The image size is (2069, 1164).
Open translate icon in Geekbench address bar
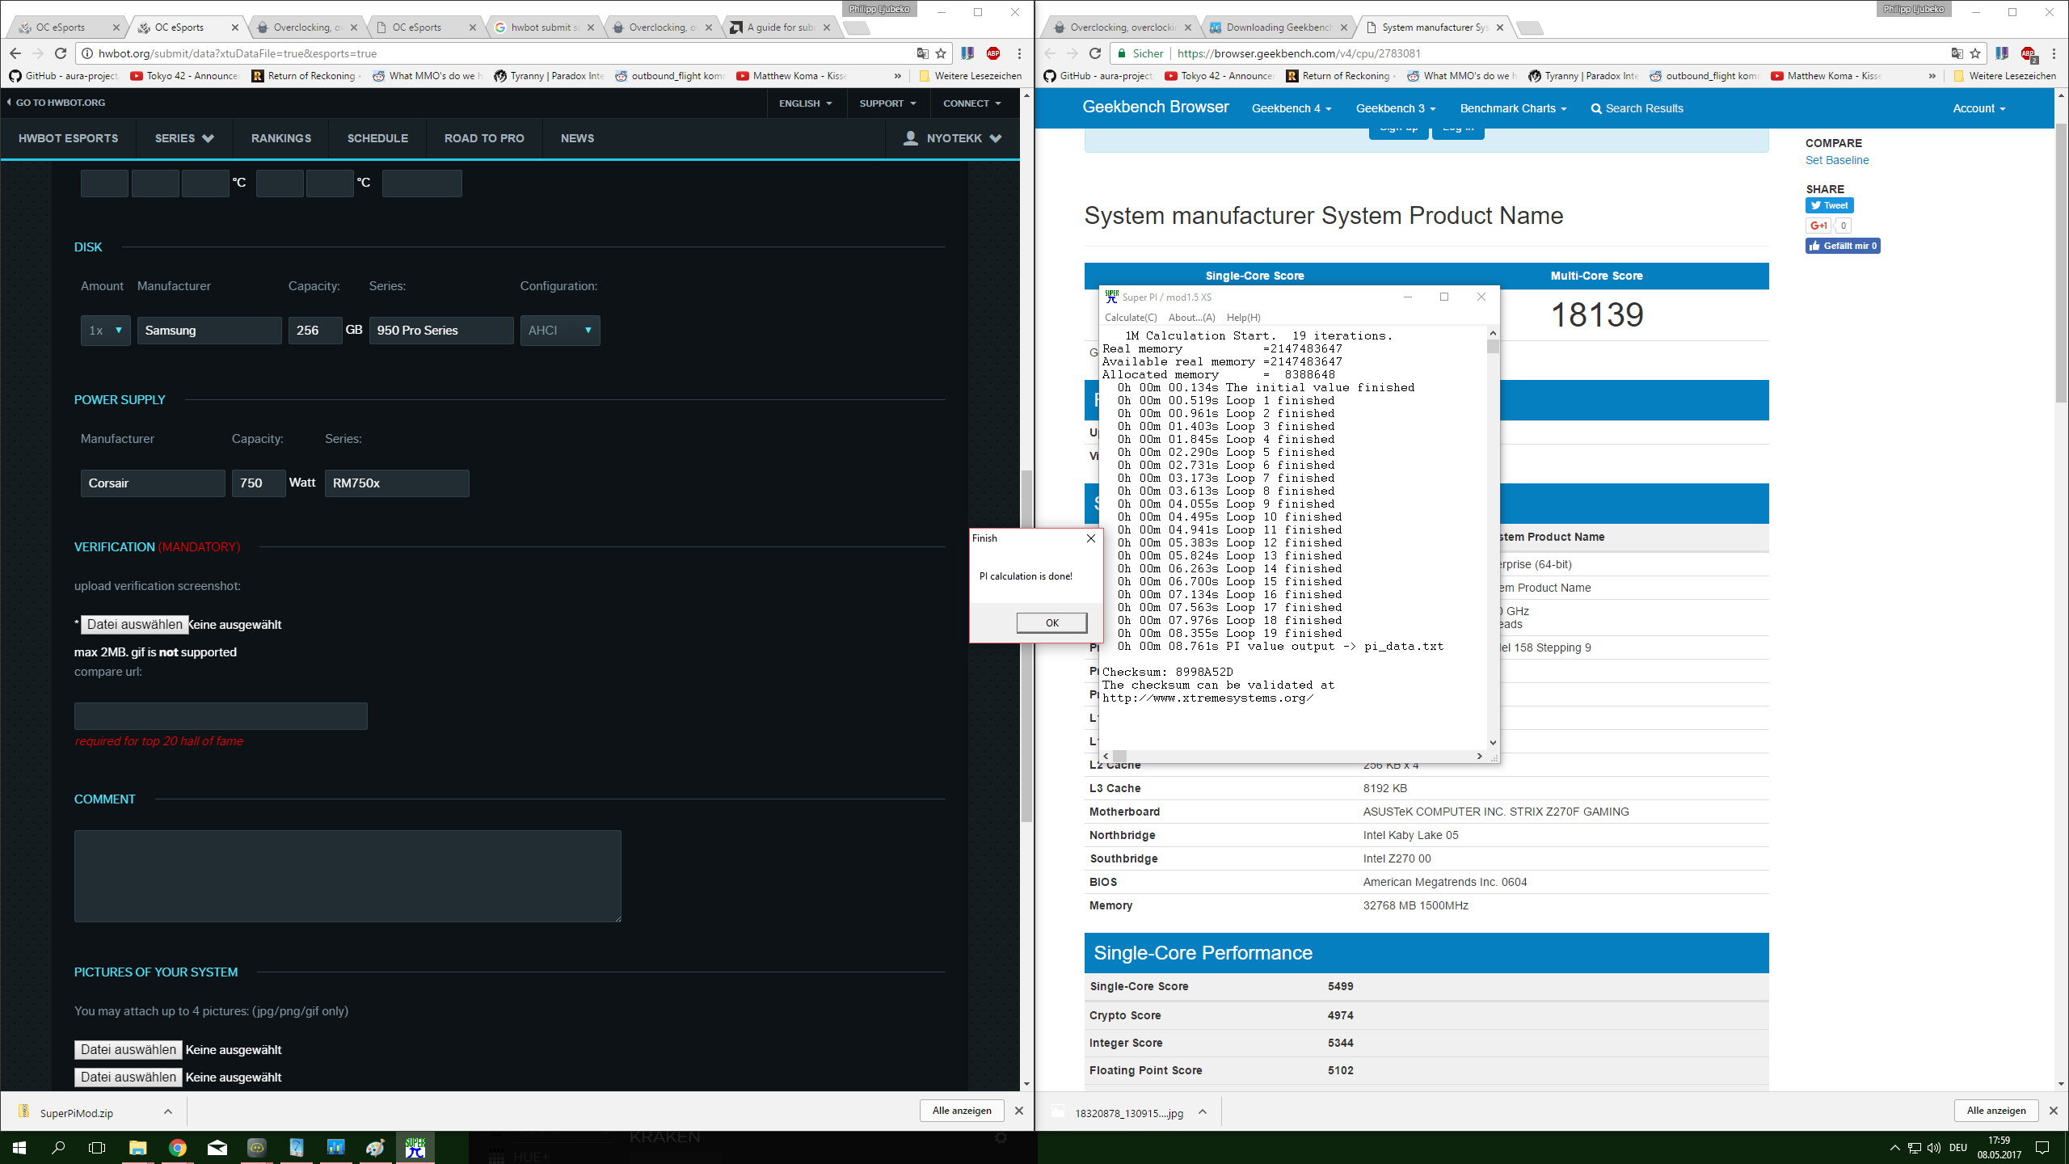click(x=1957, y=53)
